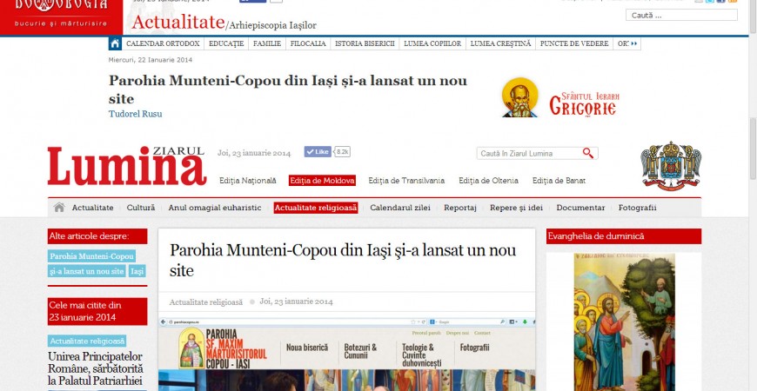The height and width of the screenshot is (391, 757).
Task: Click the și-a lansat un nou site tag
Action: (87, 271)
